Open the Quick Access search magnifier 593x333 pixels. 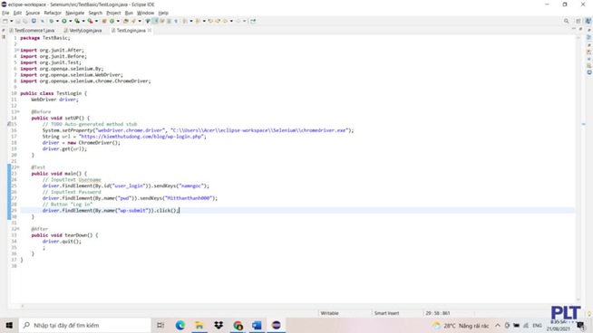(566, 21)
